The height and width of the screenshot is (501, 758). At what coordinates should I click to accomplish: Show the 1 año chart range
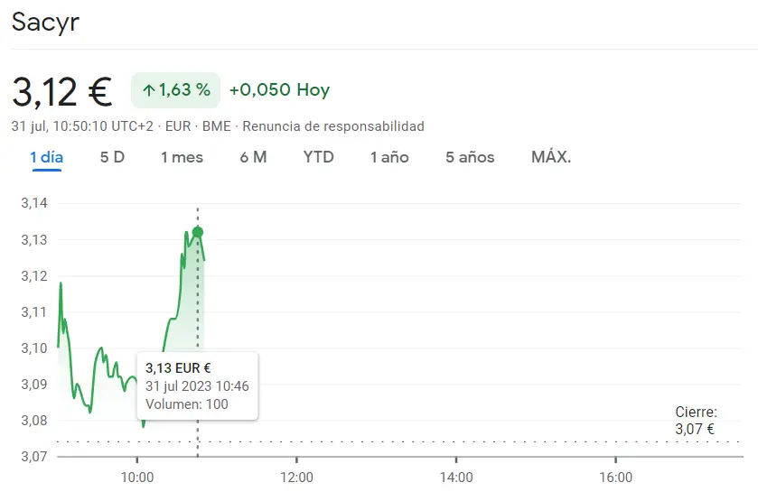[389, 157]
